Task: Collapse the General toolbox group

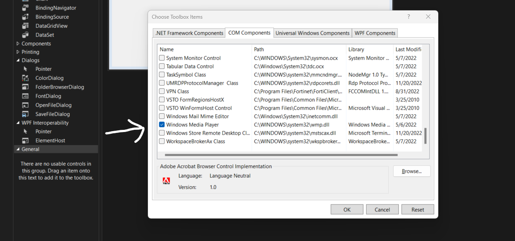Action: (18, 149)
